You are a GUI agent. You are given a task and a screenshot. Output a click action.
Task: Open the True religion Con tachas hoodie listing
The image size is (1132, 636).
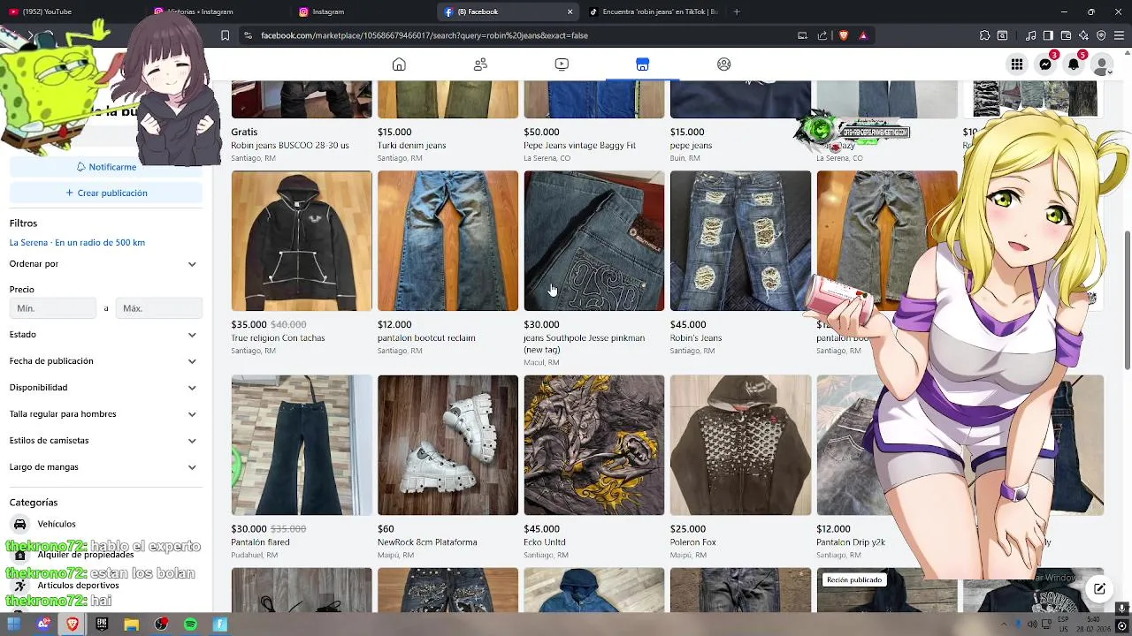[x=302, y=240]
